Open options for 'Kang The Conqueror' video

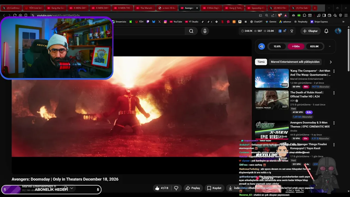(x=334, y=71)
